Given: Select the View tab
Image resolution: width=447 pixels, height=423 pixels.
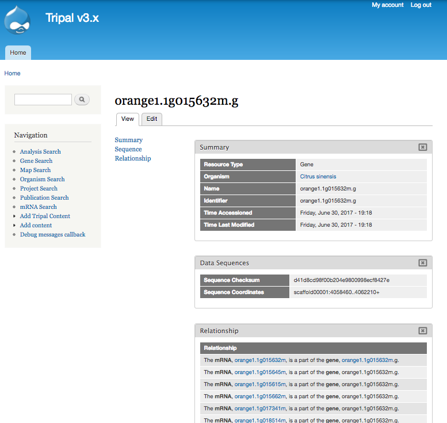Looking at the screenshot, I should pyautogui.click(x=127, y=119).
